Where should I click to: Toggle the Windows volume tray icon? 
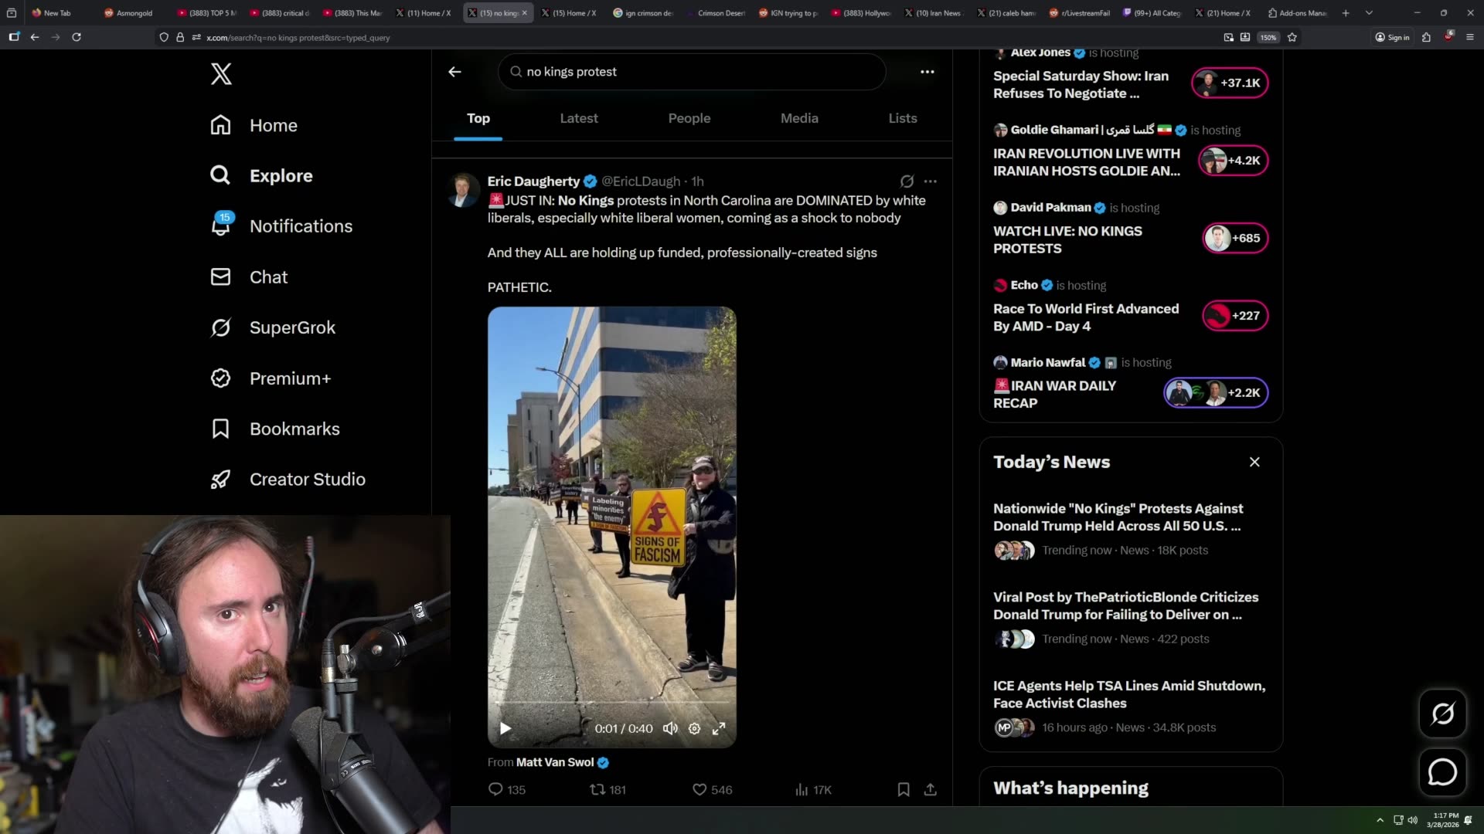pos(1413,820)
